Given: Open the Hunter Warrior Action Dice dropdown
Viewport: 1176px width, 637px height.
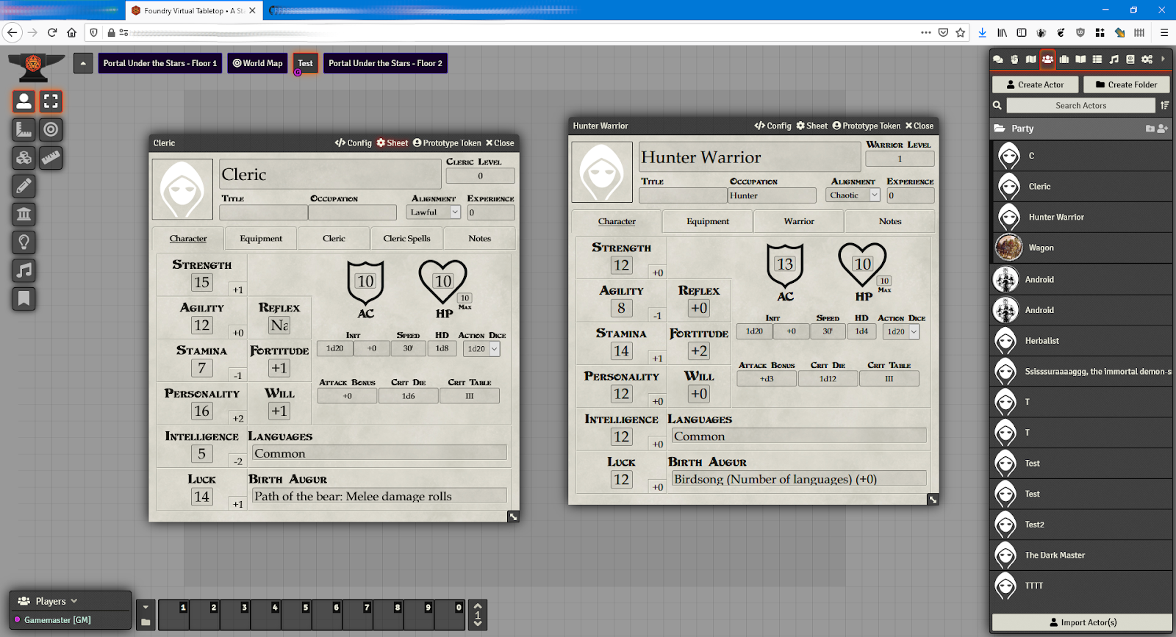Looking at the screenshot, I should [x=902, y=332].
